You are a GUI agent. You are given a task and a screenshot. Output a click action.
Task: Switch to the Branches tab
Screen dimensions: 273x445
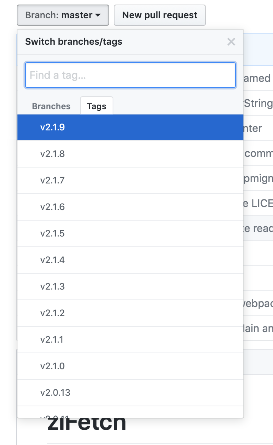[x=51, y=106]
